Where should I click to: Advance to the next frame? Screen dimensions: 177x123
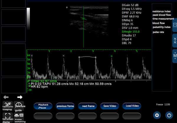88,106
